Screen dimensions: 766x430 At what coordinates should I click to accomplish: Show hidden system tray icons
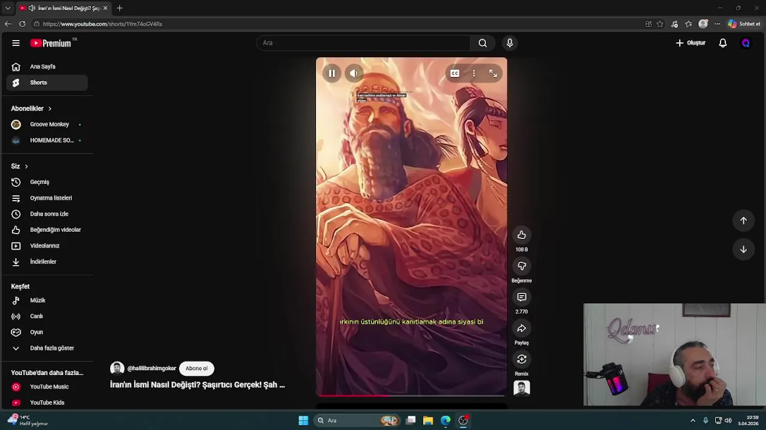(693, 420)
